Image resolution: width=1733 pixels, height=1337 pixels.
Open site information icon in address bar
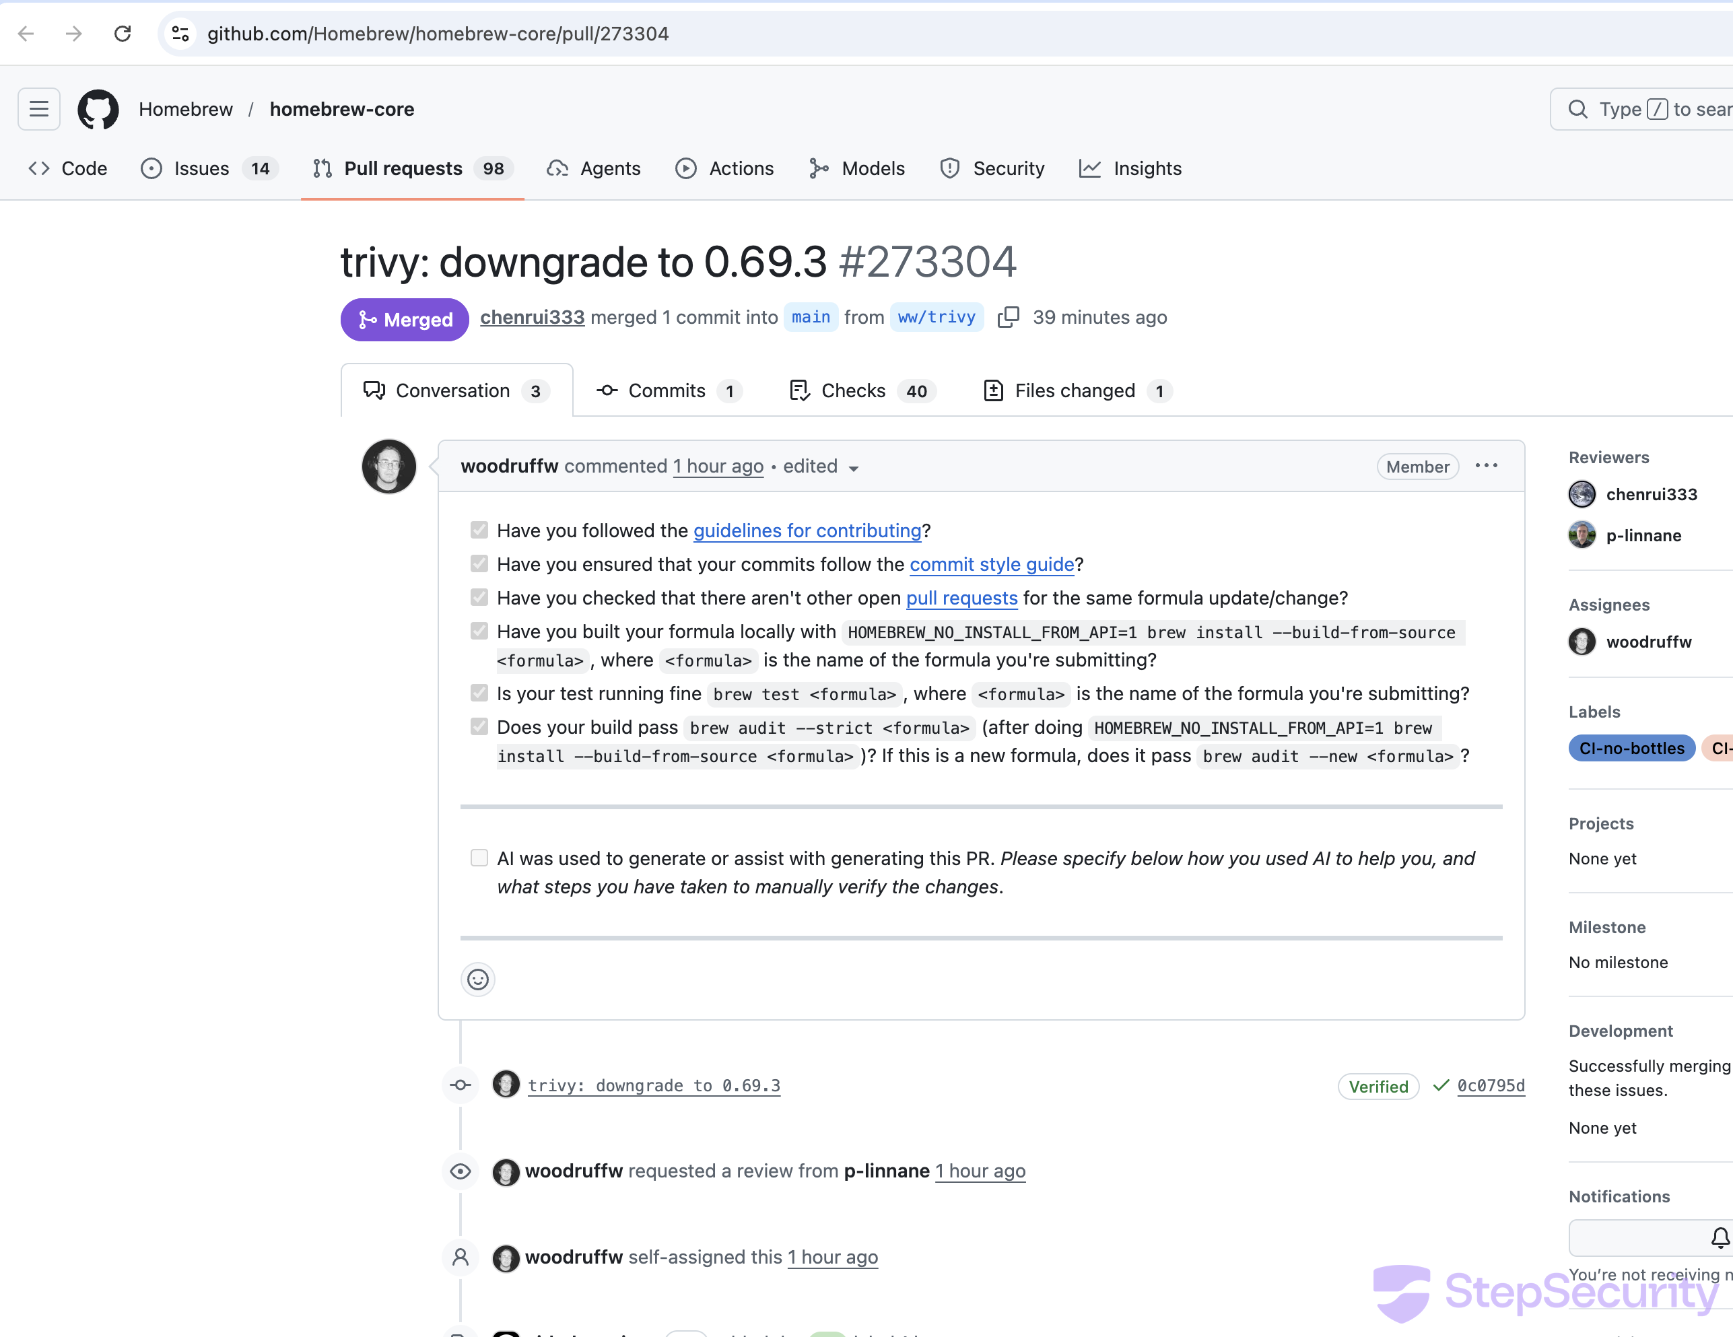[181, 34]
